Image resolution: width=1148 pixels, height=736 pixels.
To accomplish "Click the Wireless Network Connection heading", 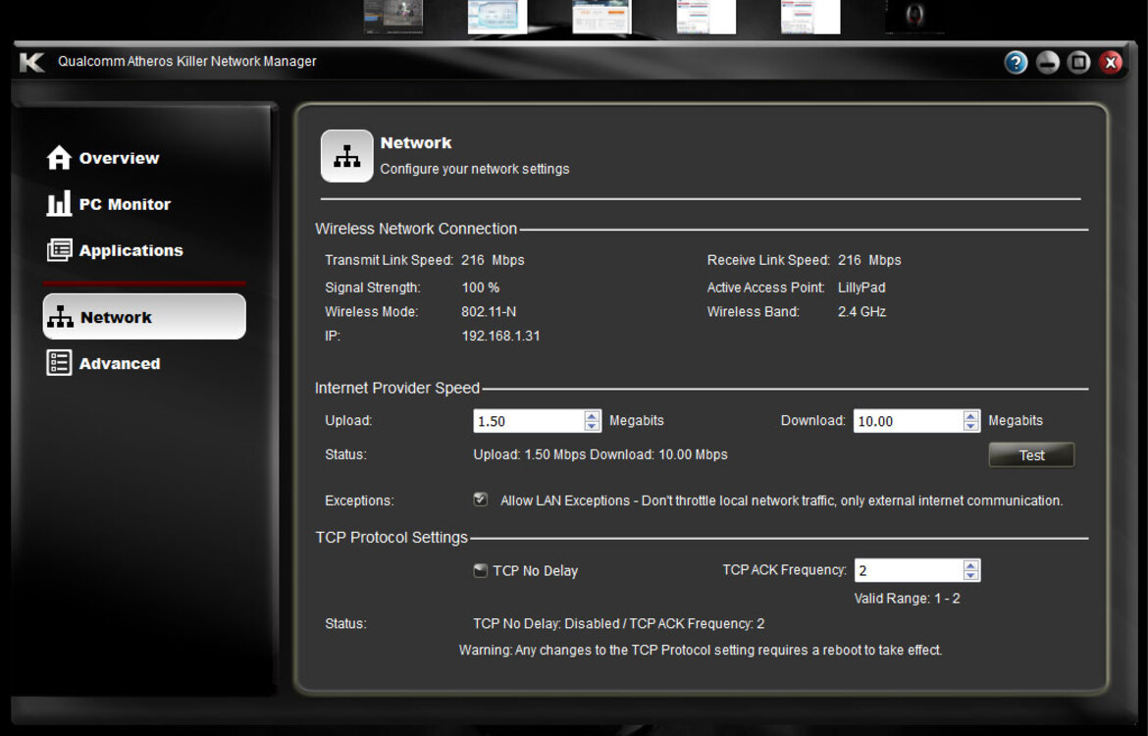I will pyautogui.click(x=416, y=230).
